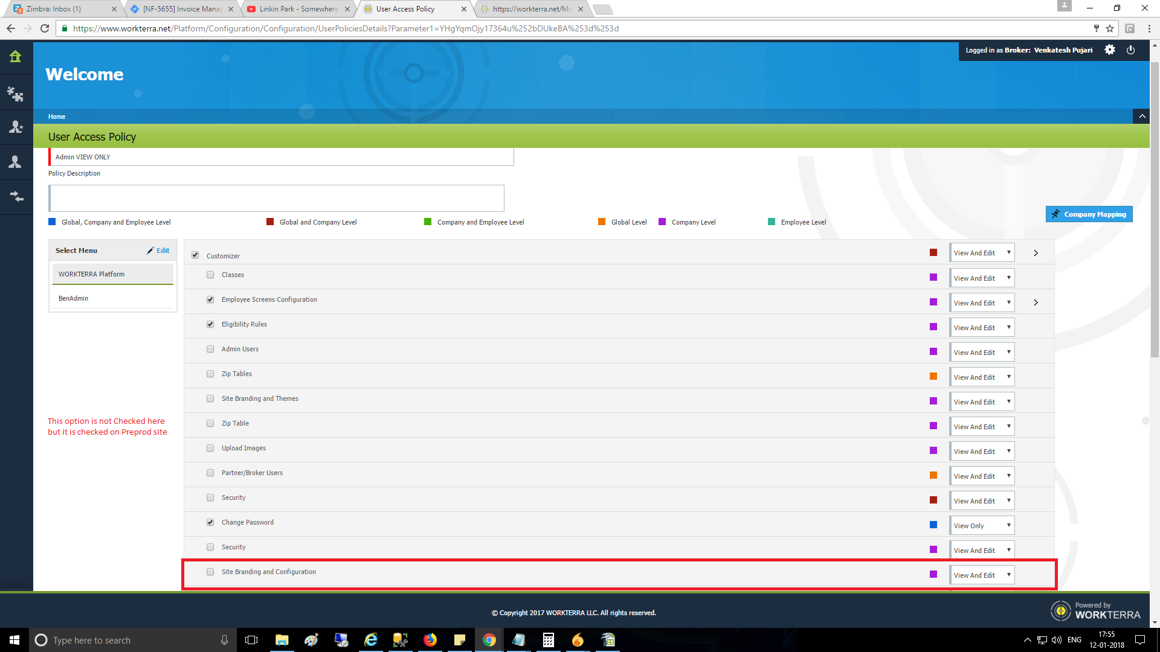Collapse header using the up chevron
This screenshot has width=1160, height=652.
click(x=1141, y=116)
